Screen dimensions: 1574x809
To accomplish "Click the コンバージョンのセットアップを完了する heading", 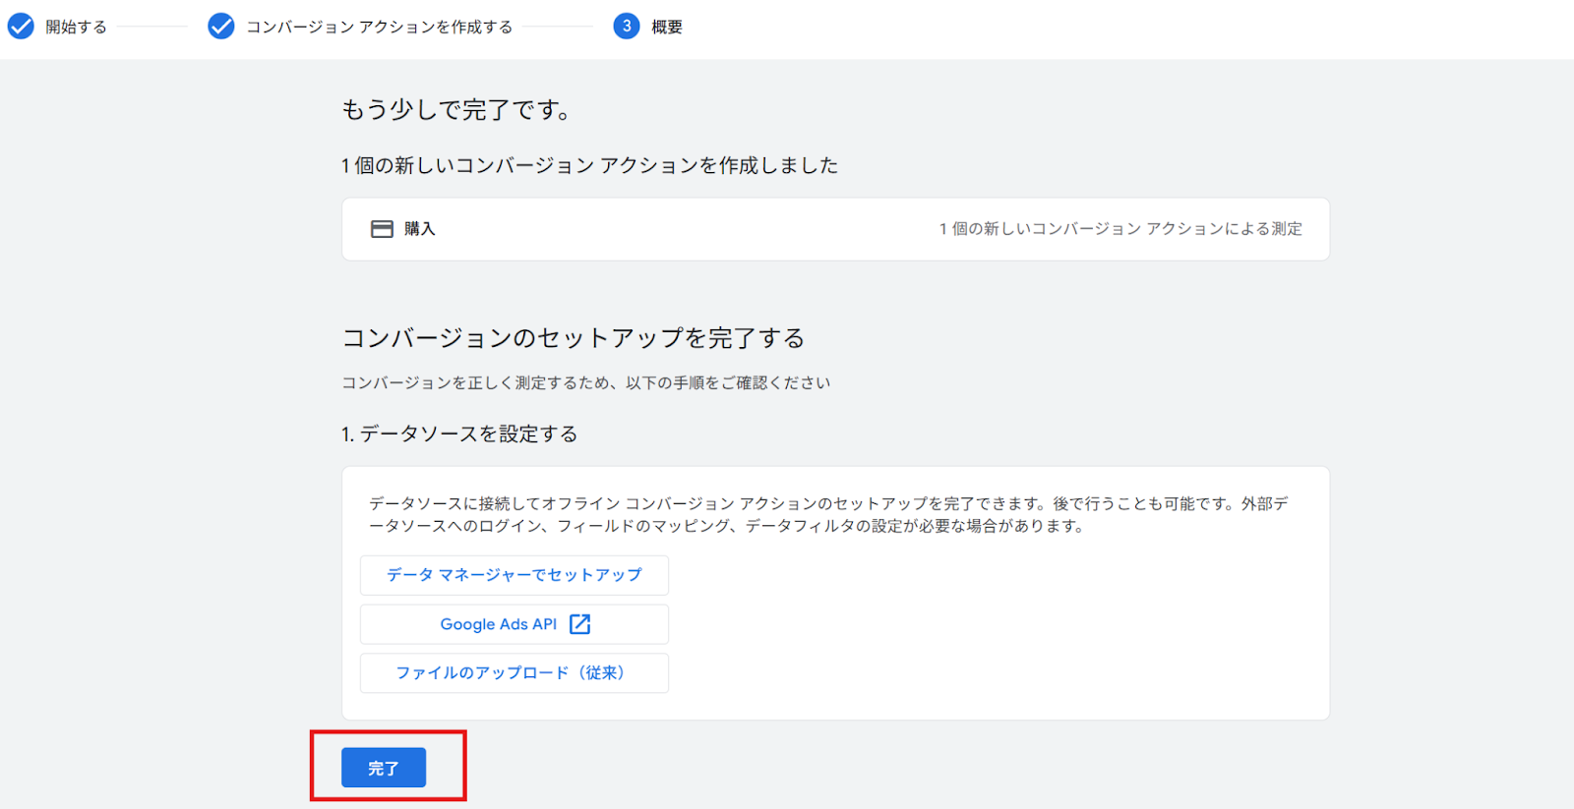I will (574, 338).
